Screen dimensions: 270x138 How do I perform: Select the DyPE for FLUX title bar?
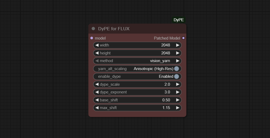click(x=137, y=29)
